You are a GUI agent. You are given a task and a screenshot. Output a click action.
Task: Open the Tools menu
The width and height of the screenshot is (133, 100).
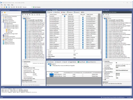click(9, 5)
